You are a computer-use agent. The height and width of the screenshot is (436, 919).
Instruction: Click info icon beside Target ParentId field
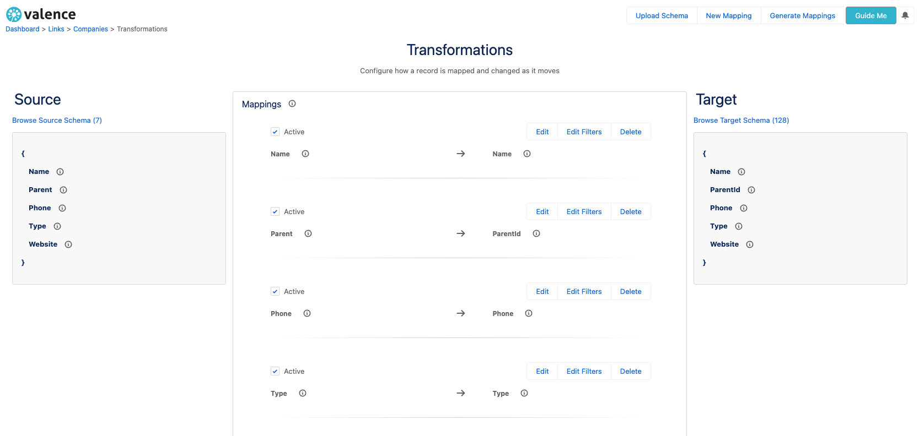click(x=751, y=190)
